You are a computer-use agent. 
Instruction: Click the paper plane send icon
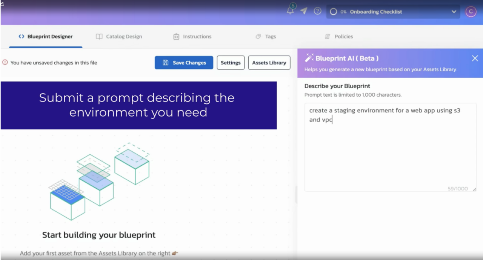click(304, 11)
